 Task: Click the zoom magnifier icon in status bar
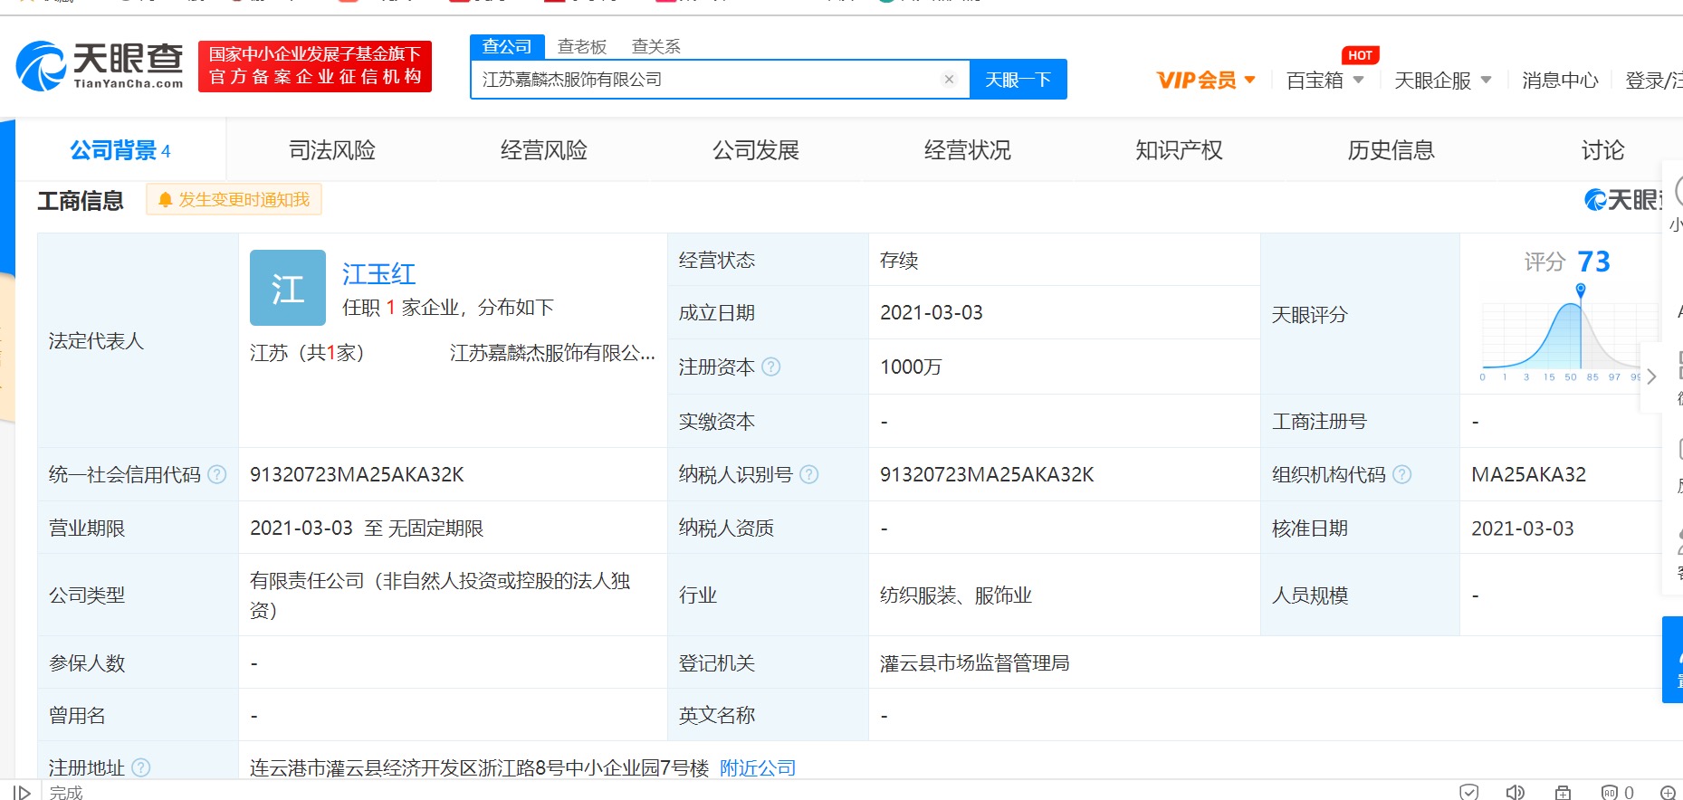(1668, 792)
